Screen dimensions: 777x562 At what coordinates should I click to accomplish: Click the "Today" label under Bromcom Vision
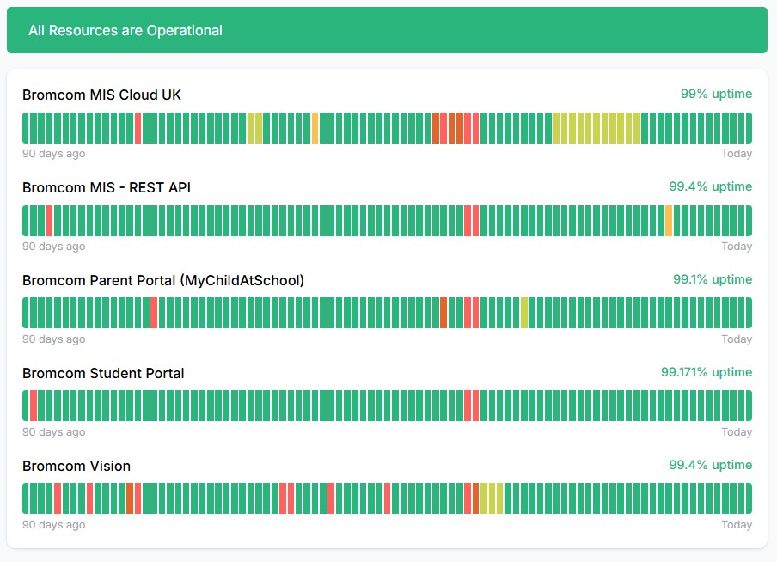(737, 525)
